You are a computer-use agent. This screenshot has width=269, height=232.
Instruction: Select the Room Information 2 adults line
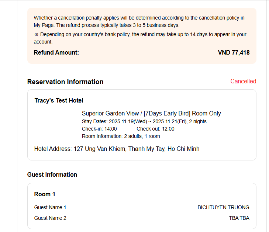121,136
